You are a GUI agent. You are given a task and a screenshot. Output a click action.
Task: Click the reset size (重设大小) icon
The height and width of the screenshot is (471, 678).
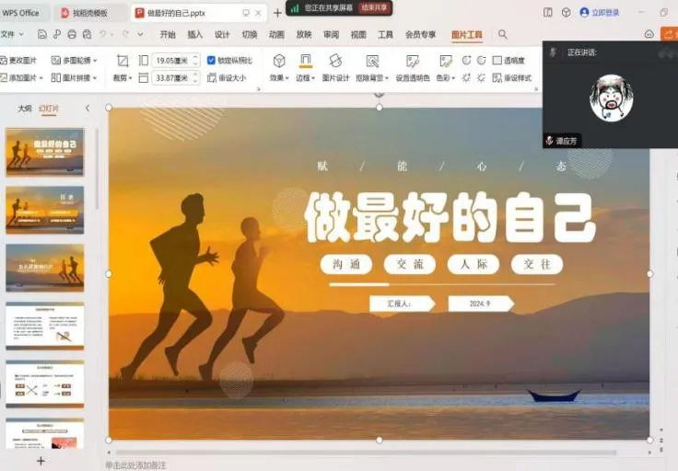tap(211, 78)
